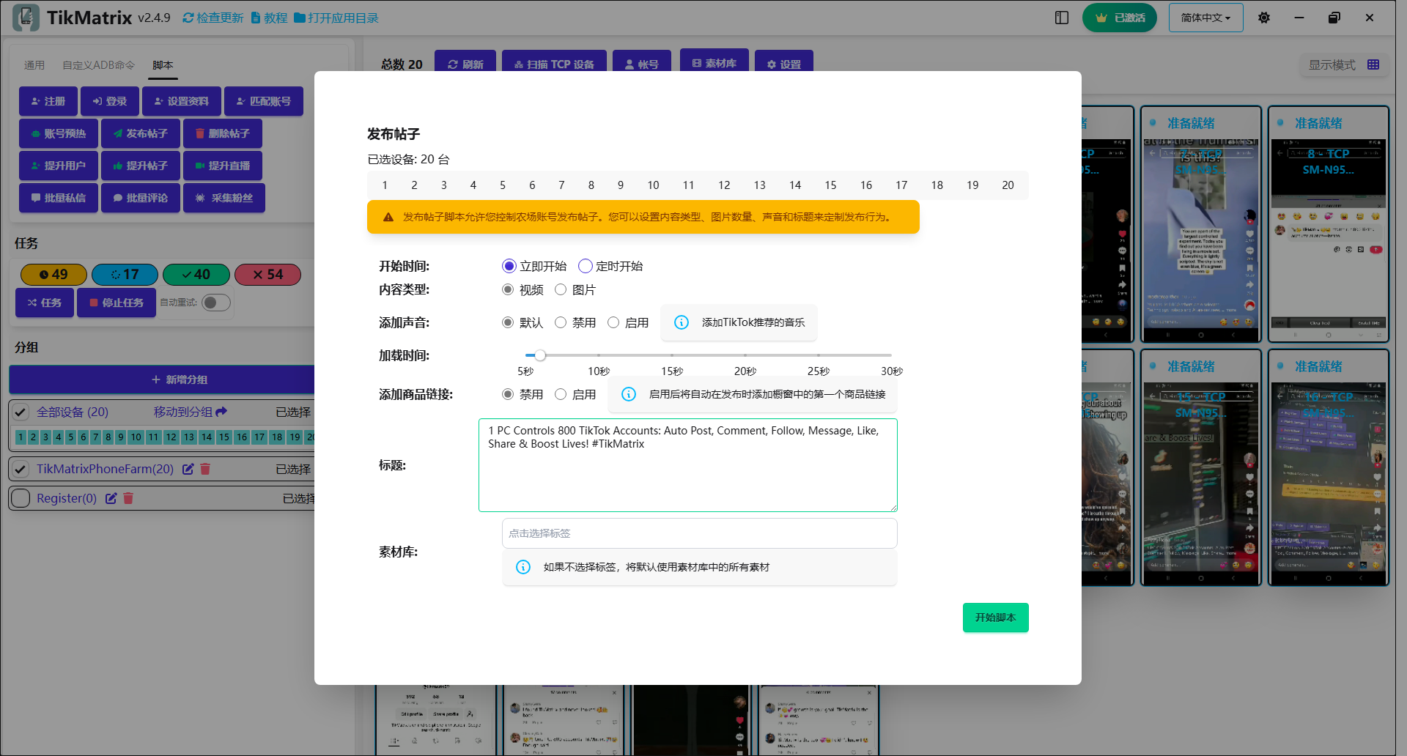Image resolution: width=1407 pixels, height=756 pixels.
Task: Click the bulk comment script button
Action: (x=141, y=198)
